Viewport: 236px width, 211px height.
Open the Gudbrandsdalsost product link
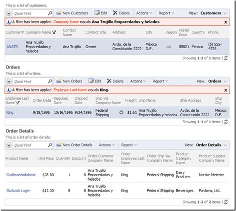[x=21, y=175]
